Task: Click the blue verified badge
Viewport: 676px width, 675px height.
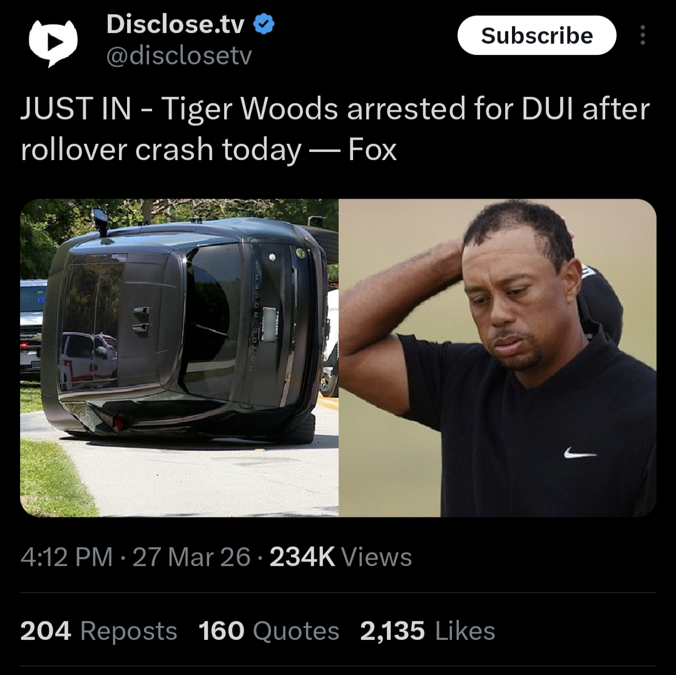Action: [x=264, y=24]
